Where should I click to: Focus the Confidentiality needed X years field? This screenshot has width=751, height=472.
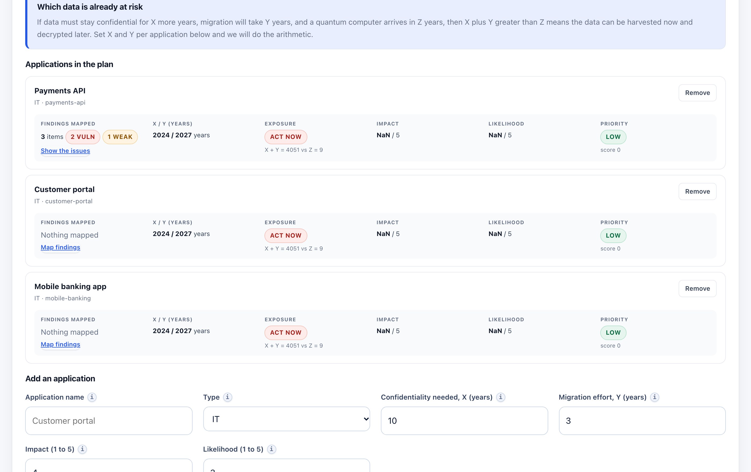tap(464, 421)
